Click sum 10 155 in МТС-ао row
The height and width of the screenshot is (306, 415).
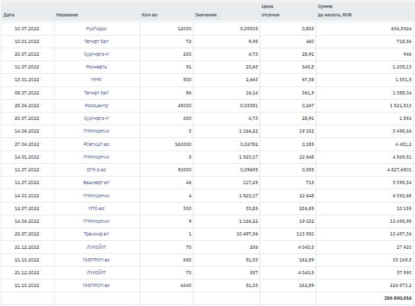point(404,208)
